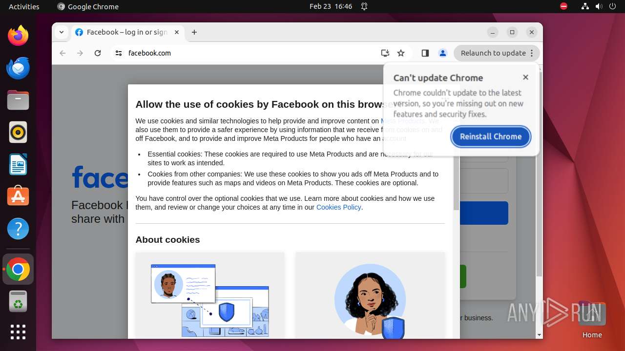Image resolution: width=625 pixels, height=351 pixels.
Task: Open Rhythmbox music player in the dock
Action: coord(18,132)
